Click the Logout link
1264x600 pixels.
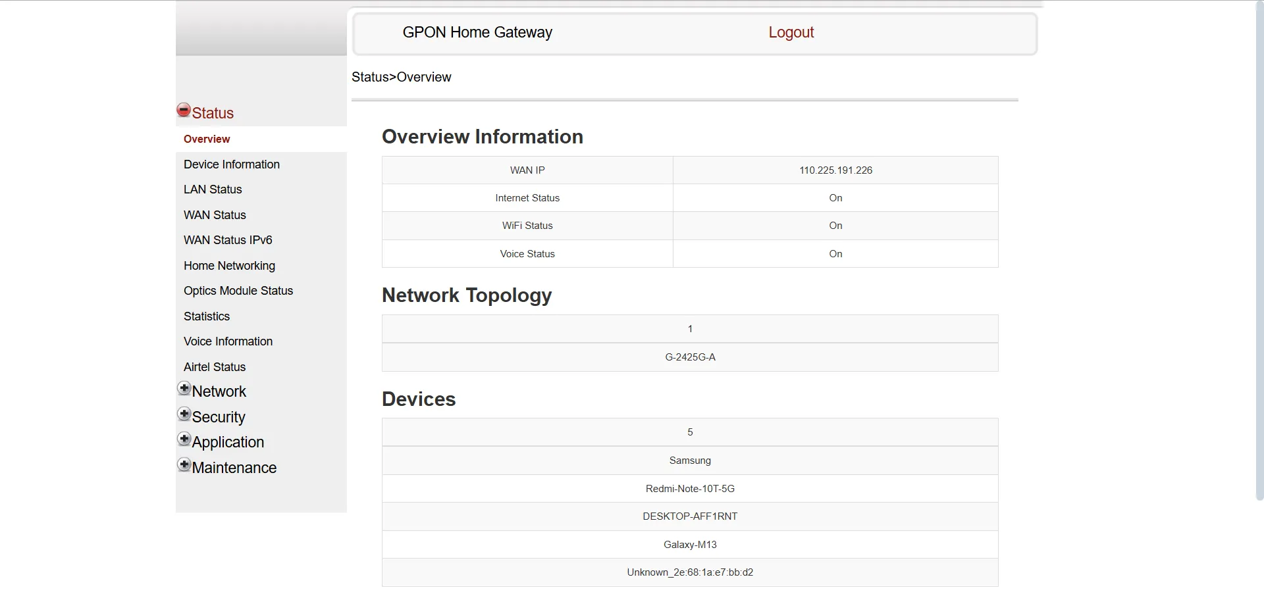(791, 32)
